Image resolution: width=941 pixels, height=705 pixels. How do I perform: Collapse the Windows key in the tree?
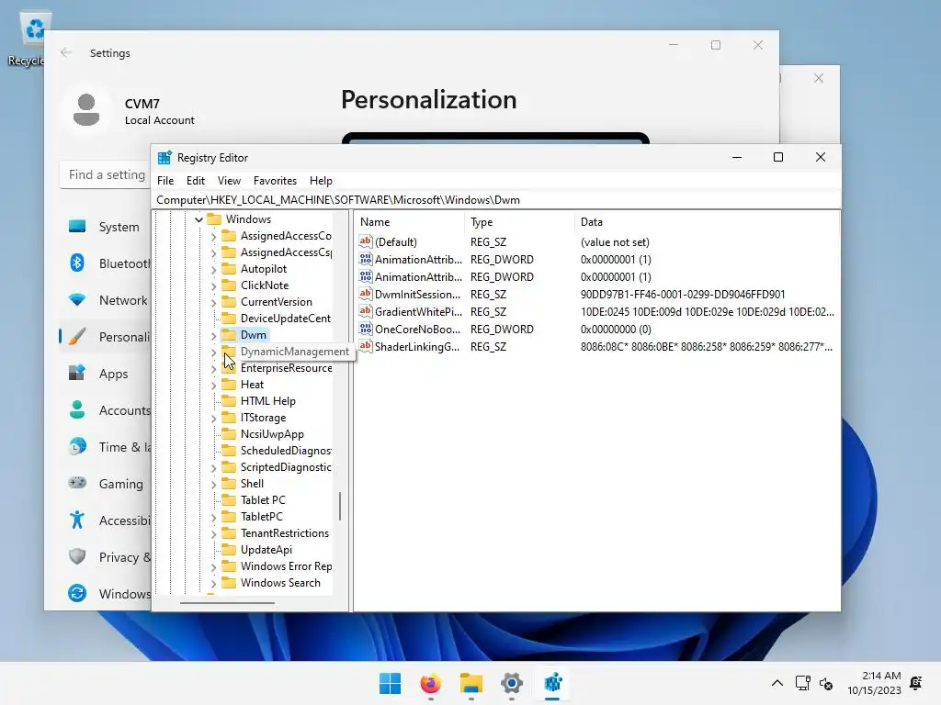coord(198,219)
